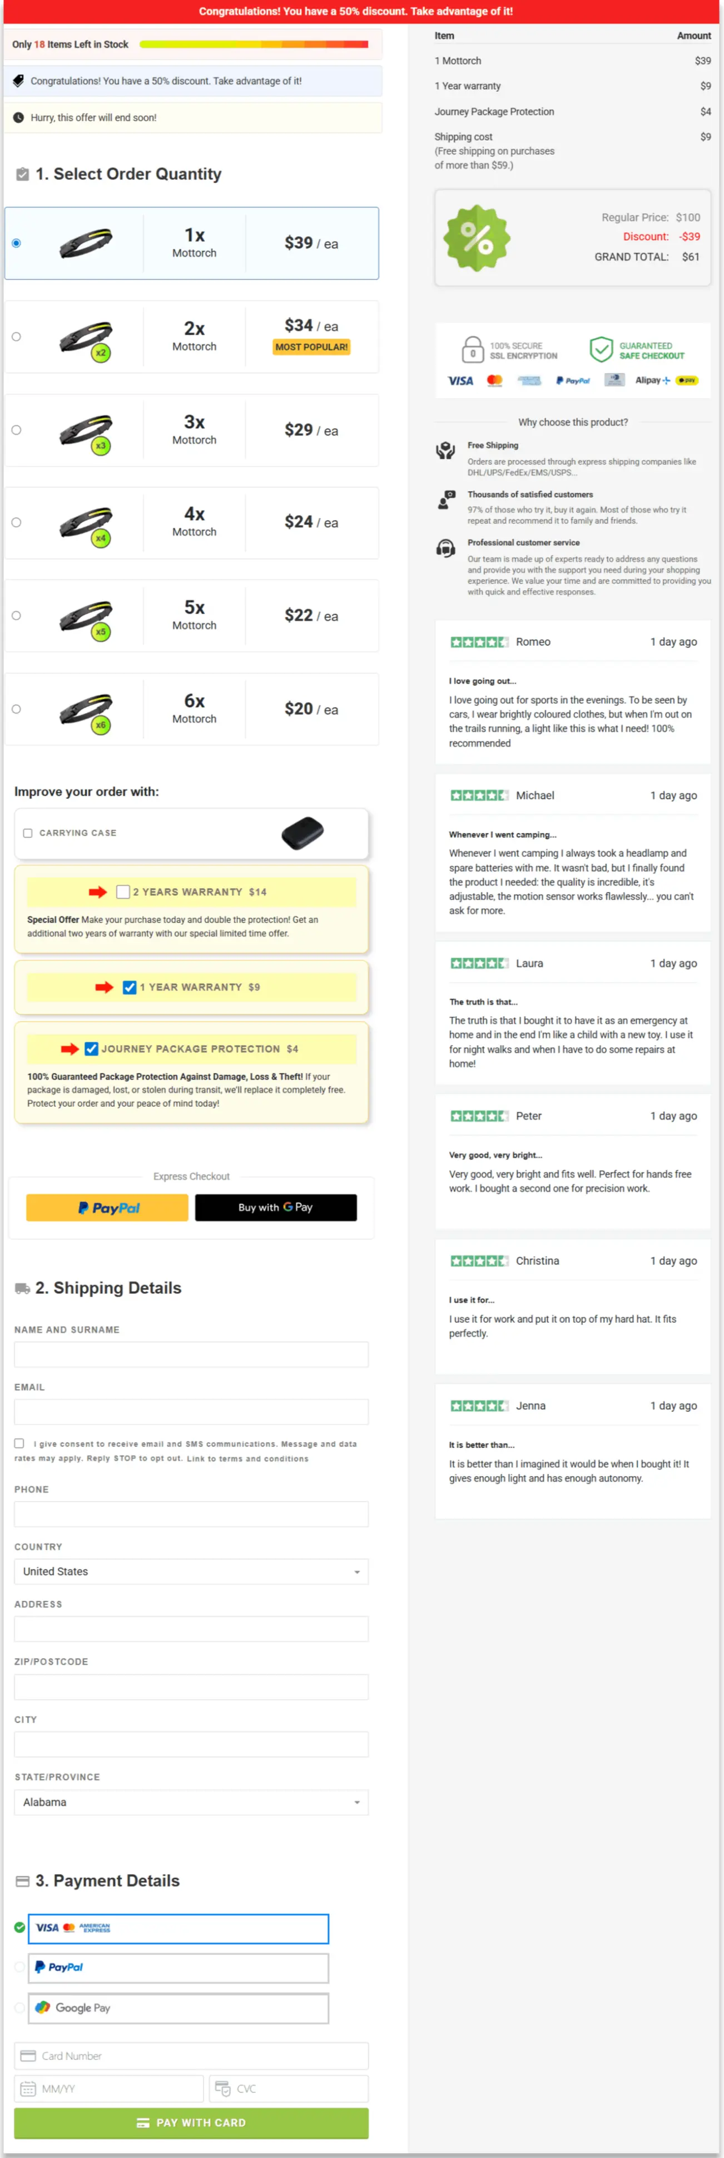The width and height of the screenshot is (724, 2158).
Task: Click the Pay With Card button
Action: (x=191, y=2123)
